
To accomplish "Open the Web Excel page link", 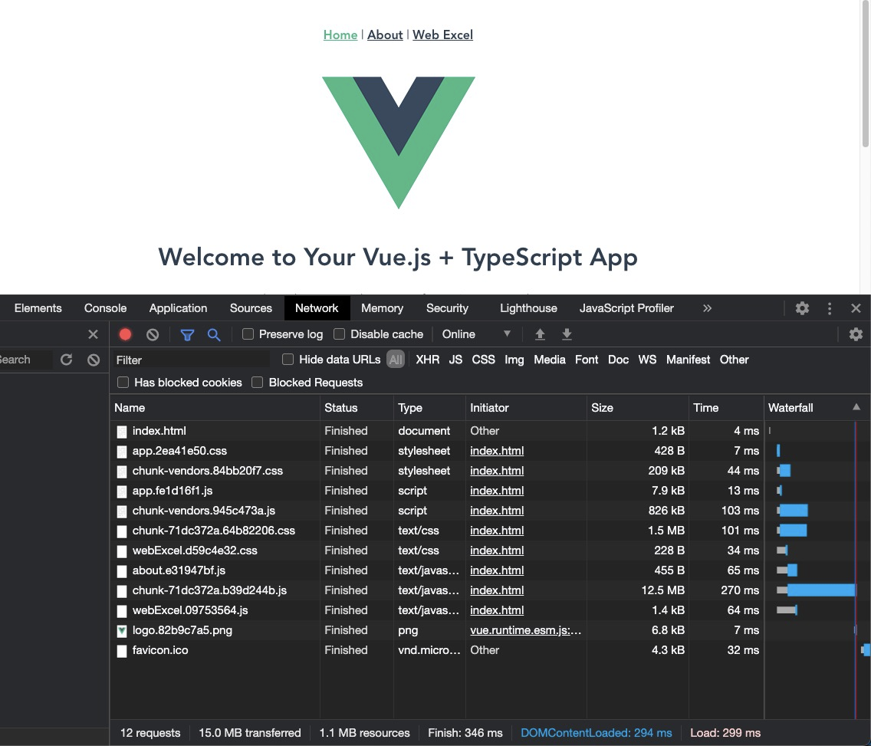I will click(442, 35).
